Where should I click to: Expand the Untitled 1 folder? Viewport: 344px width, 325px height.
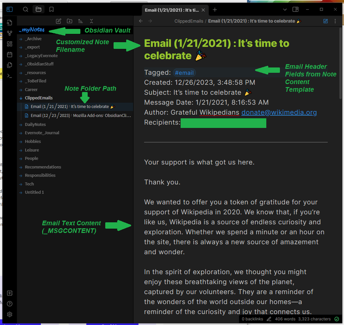point(34,192)
